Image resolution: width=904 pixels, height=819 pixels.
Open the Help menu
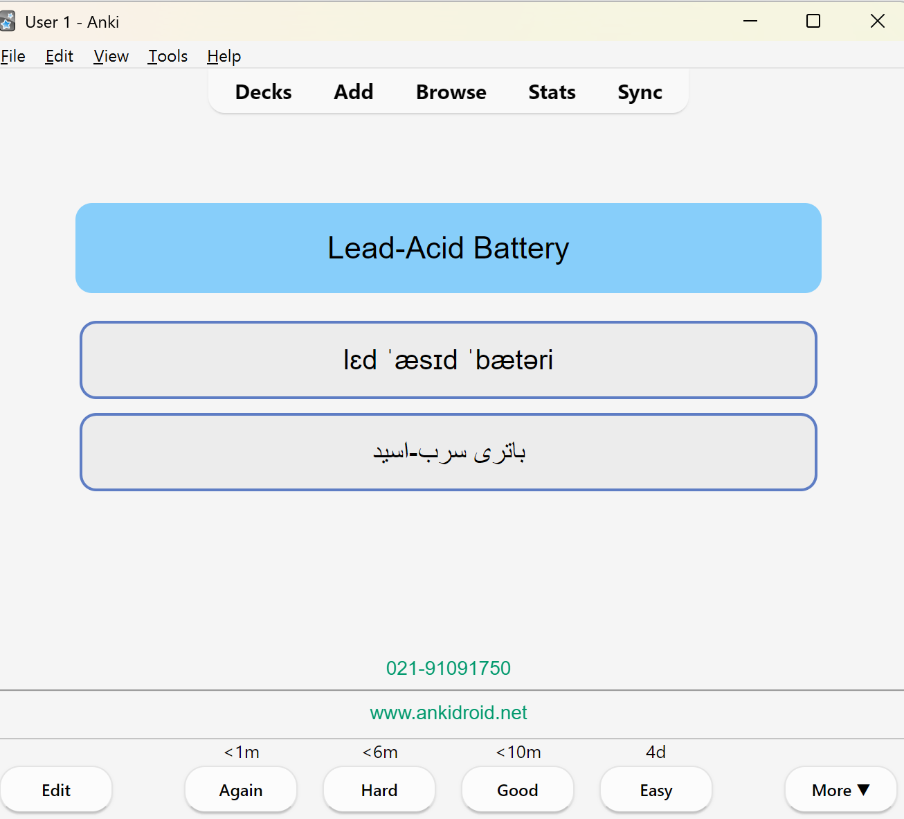point(224,56)
